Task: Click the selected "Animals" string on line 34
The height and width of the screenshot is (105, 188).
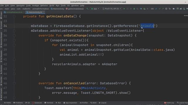Action: [147, 26]
